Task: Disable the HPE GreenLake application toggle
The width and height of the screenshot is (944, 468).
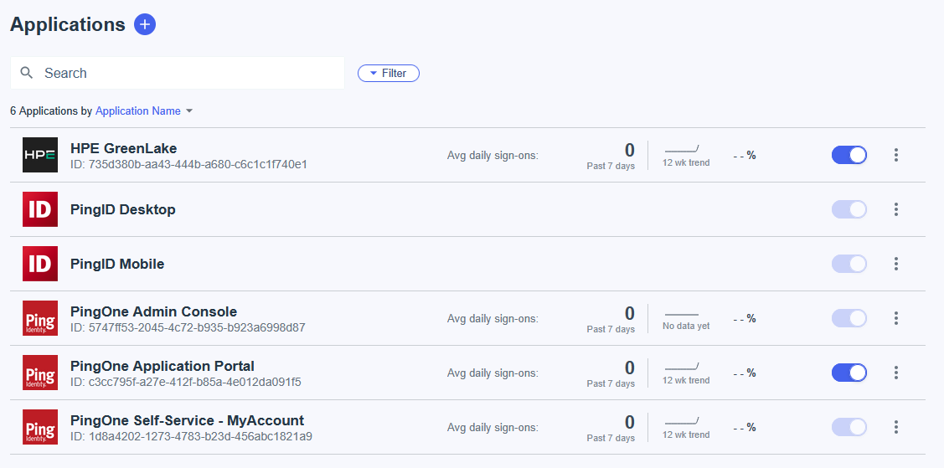Action: pos(849,155)
